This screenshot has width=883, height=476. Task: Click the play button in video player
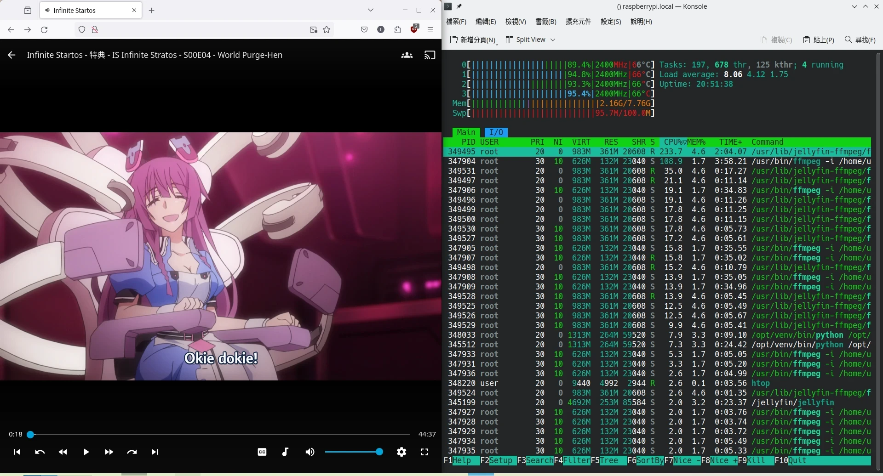[86, 452]
